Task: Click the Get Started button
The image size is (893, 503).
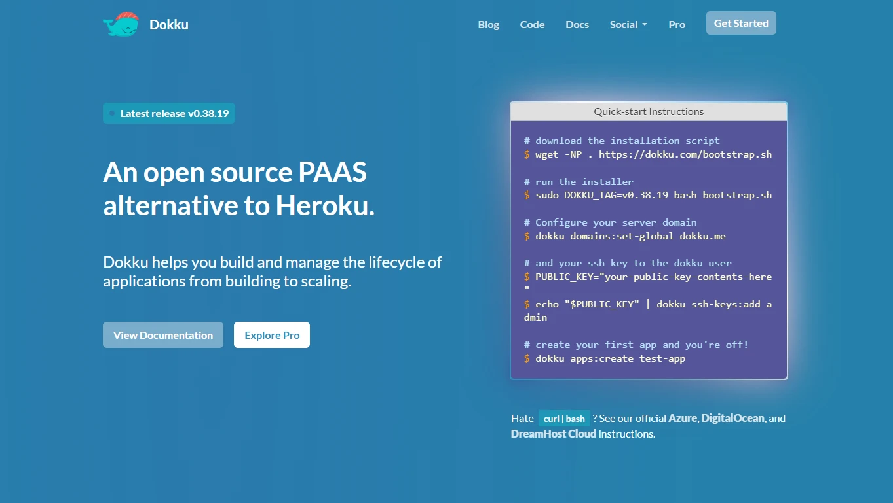Action: (x=741, y=23)
